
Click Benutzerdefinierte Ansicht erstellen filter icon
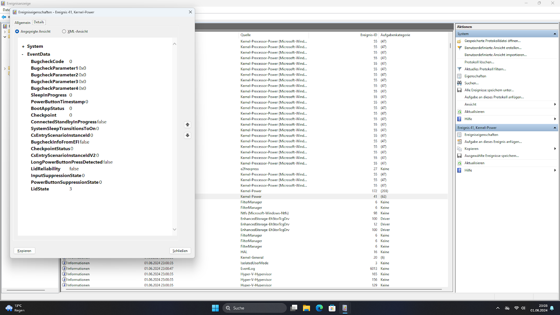(x=460, y=48)
